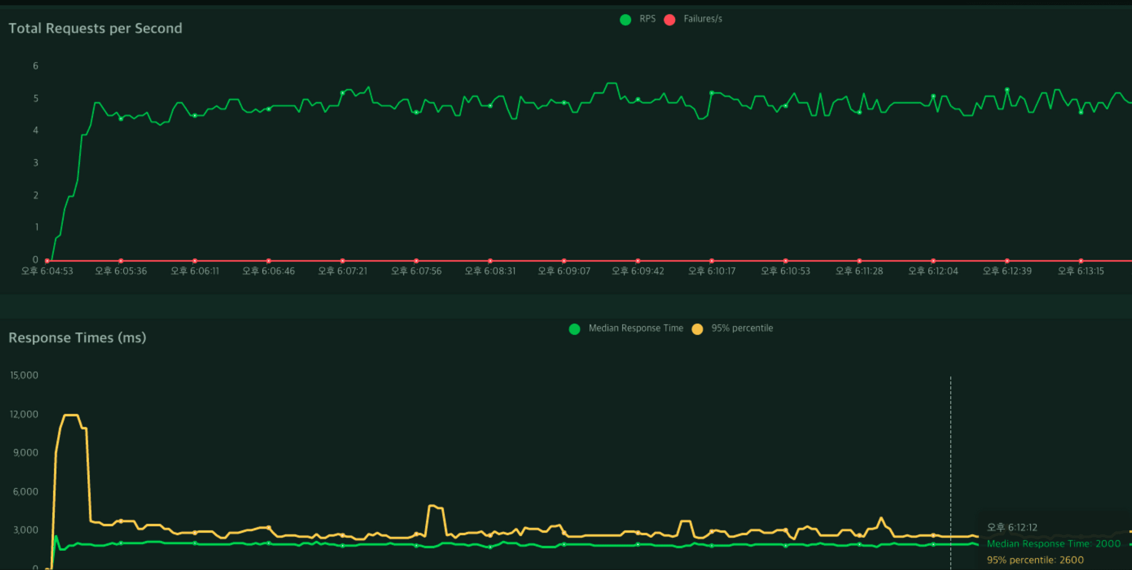Toggle the RPS series legend dot

[x=625, y=20]
